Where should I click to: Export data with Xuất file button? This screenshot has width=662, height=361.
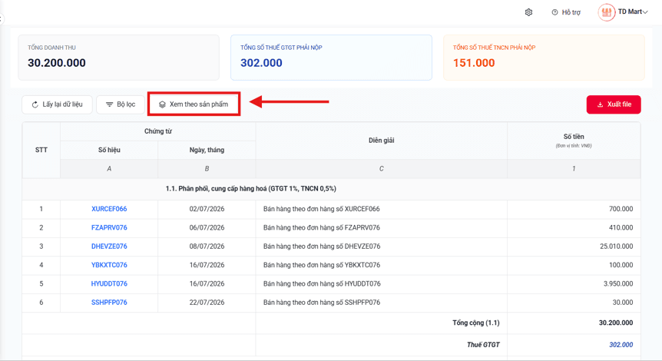point(614,104)
